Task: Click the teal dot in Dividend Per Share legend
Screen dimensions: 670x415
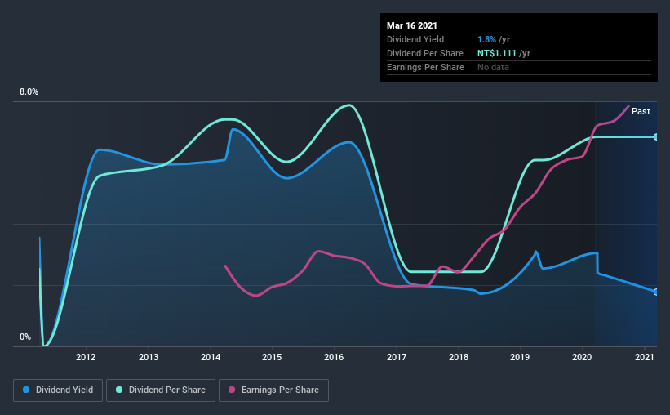Action: coord(119,390)
